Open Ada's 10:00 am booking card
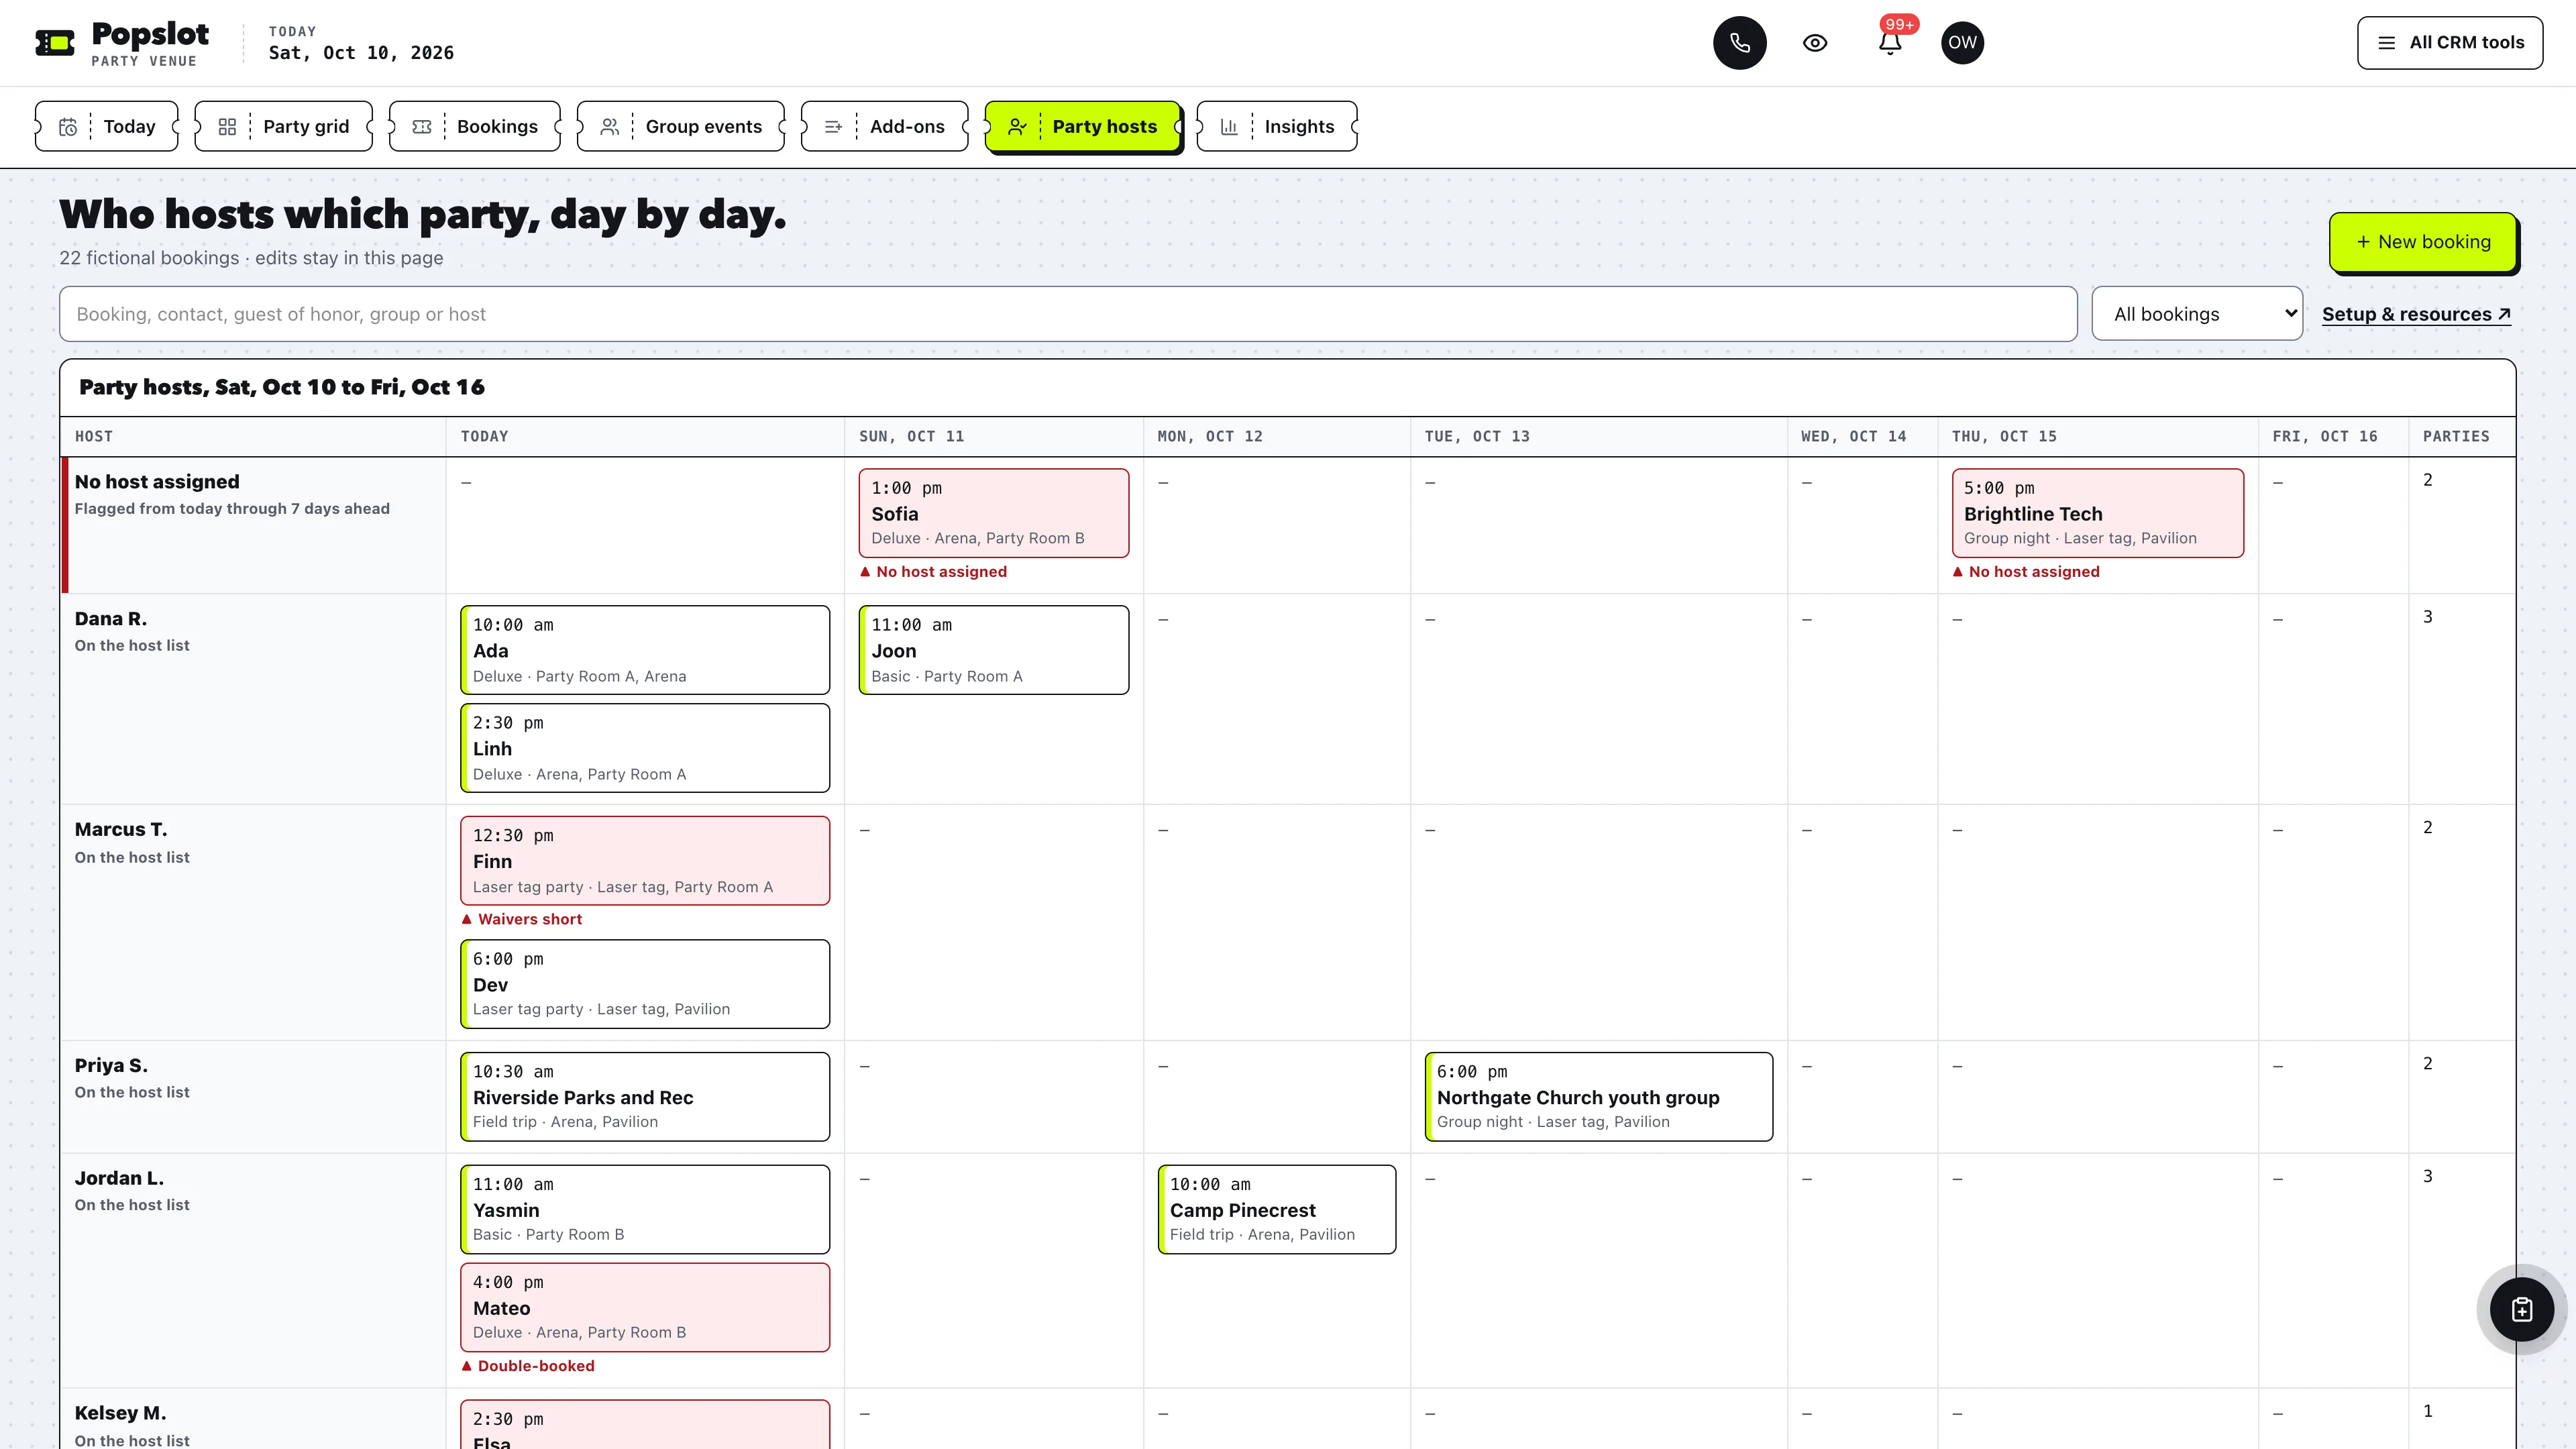 pyautogui.click(x=645, y=650)
